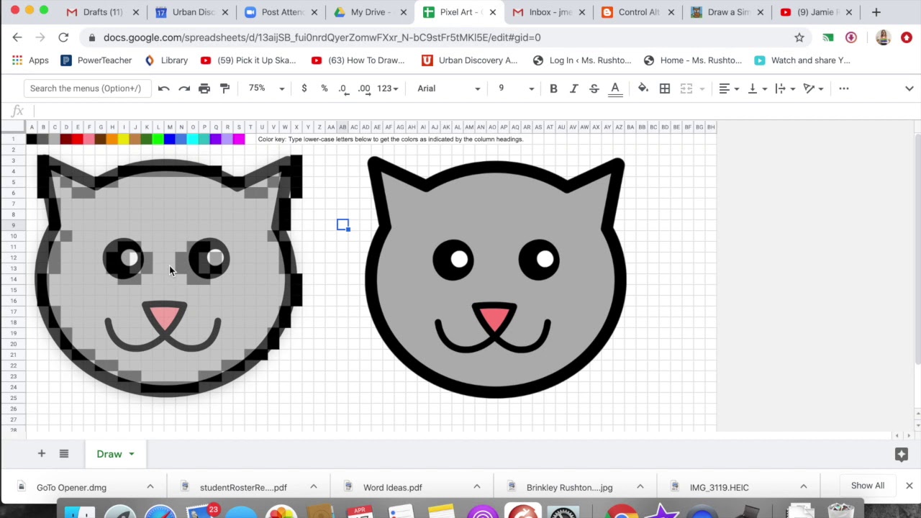
Task: Expand options for GoTo Opener.dmg download
Action: pos(150,487)
